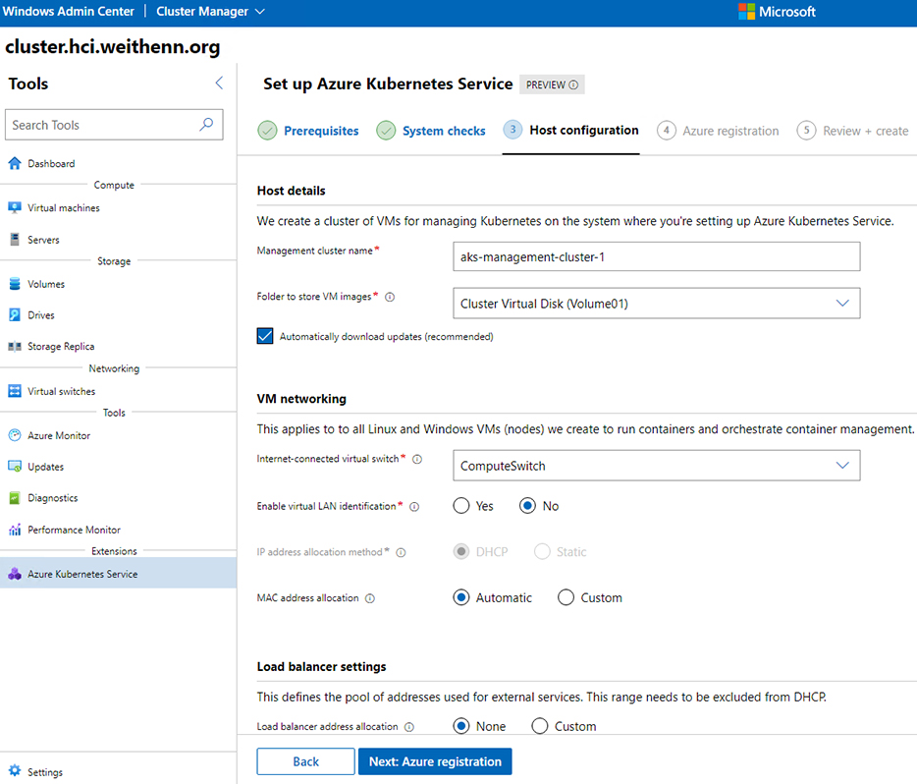Click the Virtual switches icon
This screenshot has width=917, height=784.
15,391
